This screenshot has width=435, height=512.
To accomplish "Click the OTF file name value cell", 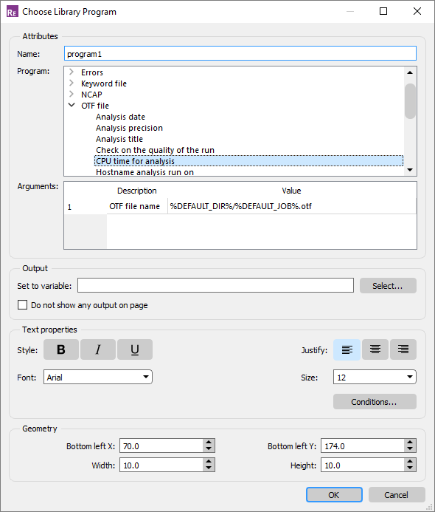I will click(x=292, y=206).
